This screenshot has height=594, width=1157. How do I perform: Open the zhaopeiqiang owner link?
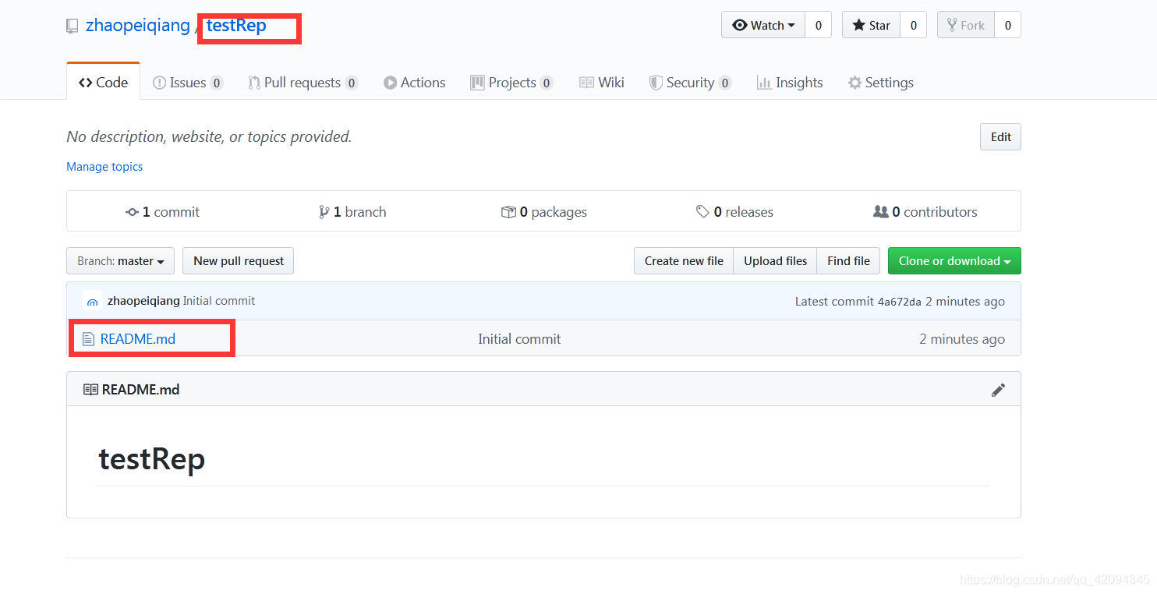[137, 26]
